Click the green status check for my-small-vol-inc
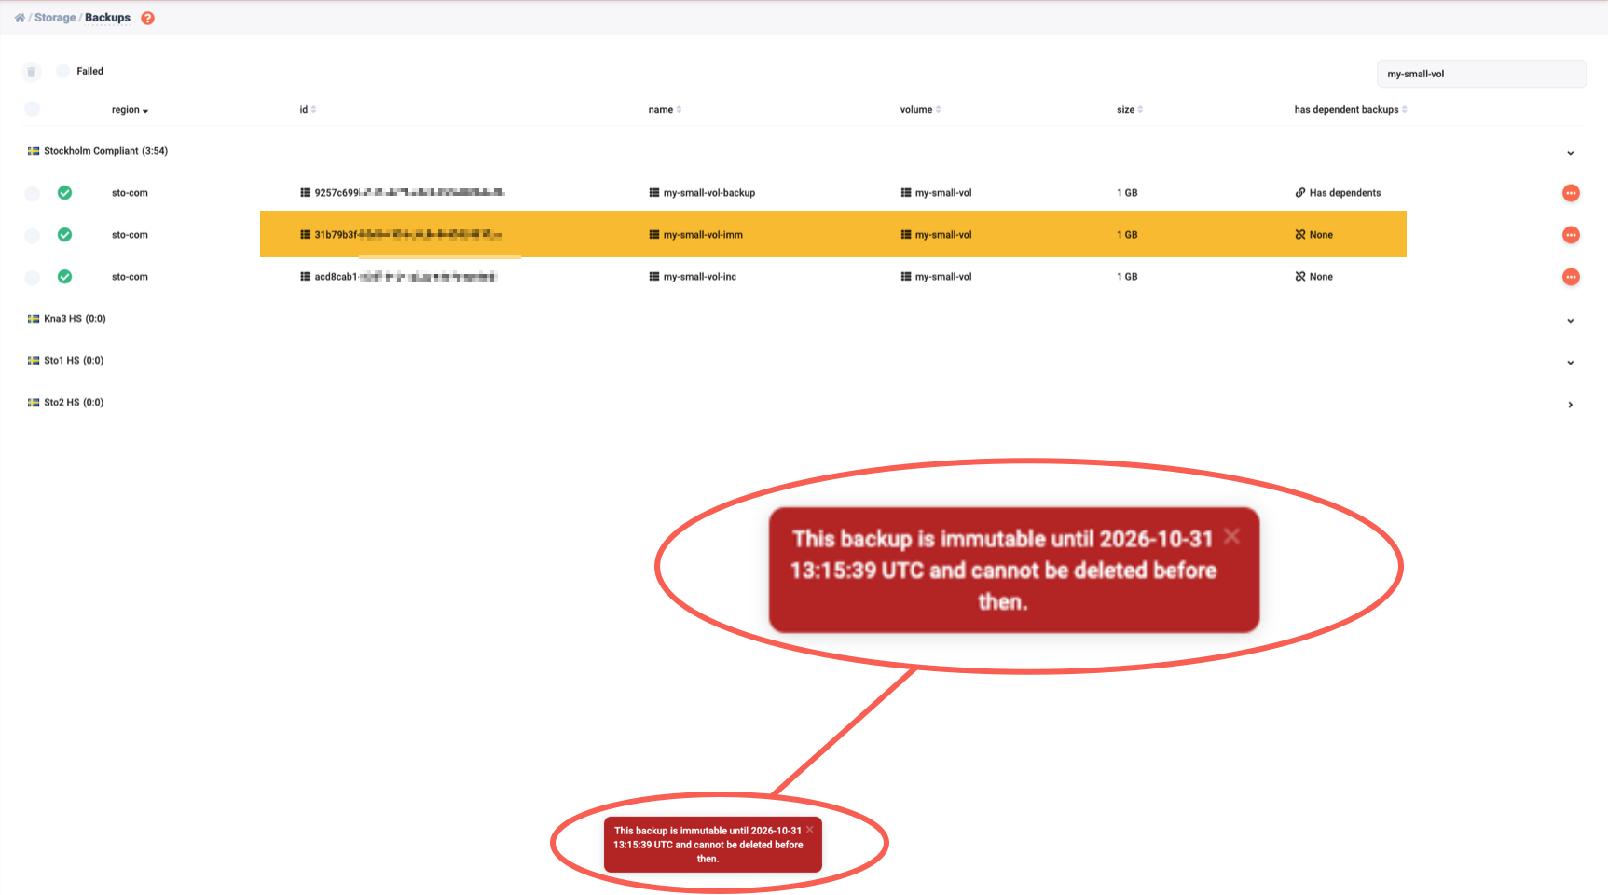The image size is (1608, 895). coord(64,277)
